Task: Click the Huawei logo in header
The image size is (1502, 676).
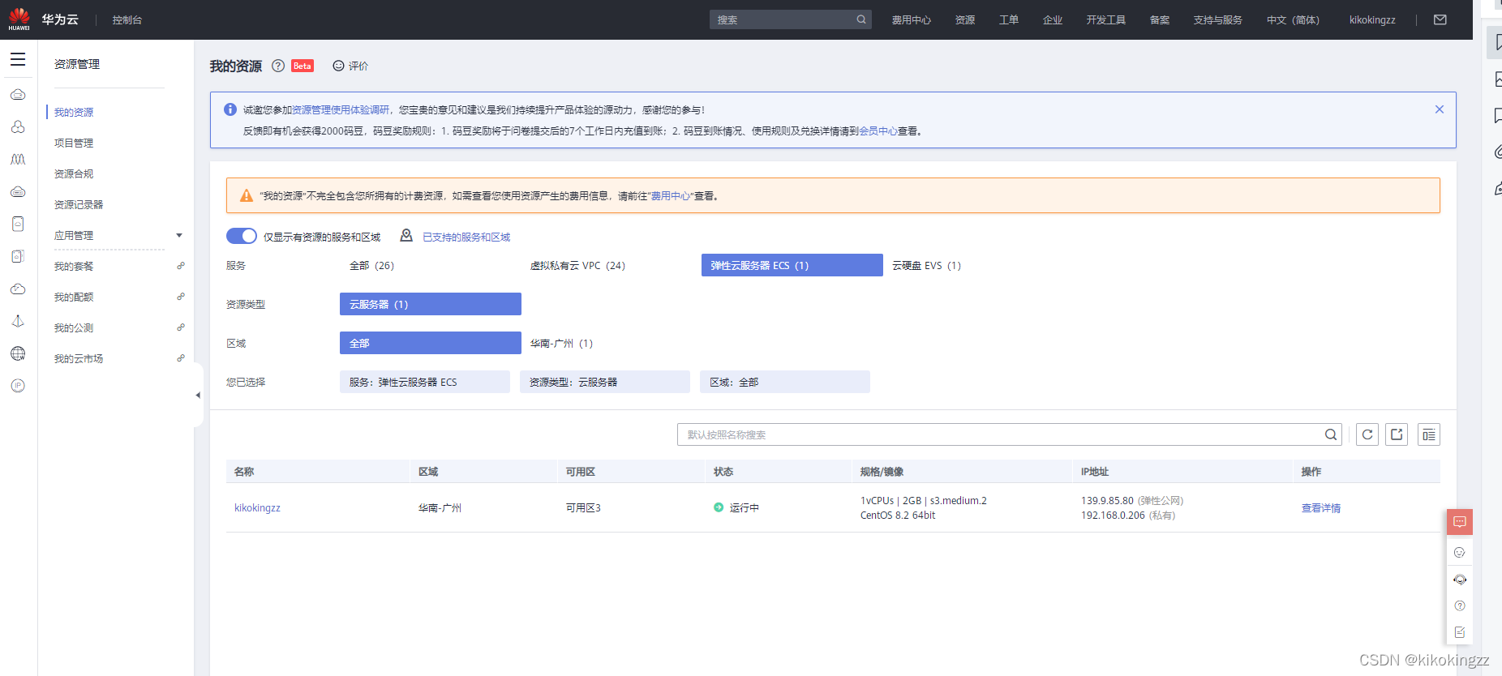Action: pyautogui.click(x=19, y=19)
